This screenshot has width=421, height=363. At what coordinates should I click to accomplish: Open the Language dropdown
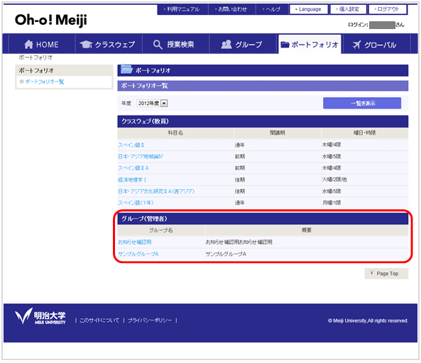coord(308,9)
